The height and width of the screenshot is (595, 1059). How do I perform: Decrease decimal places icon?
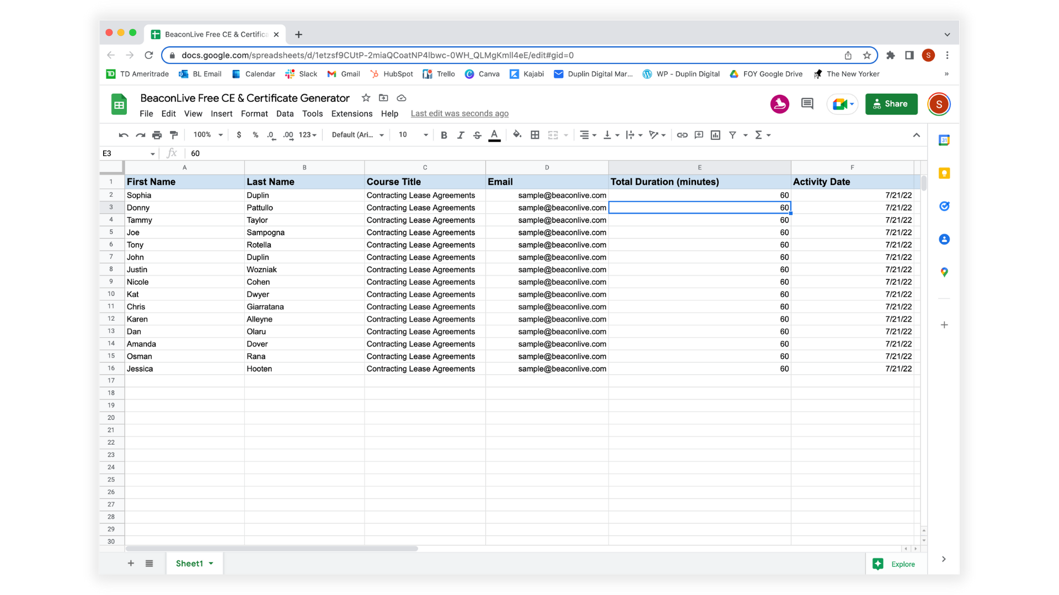[271, 135]
